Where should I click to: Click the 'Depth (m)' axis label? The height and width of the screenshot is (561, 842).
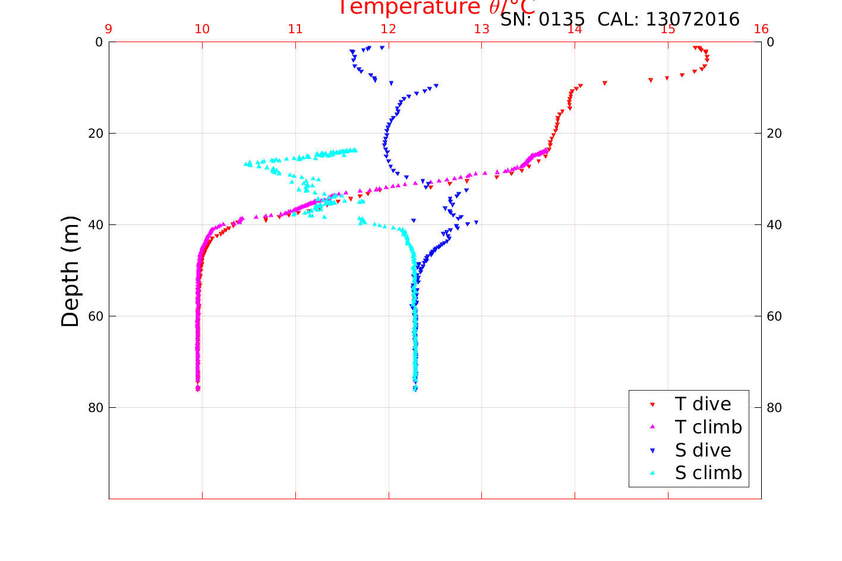click(70, 271)
